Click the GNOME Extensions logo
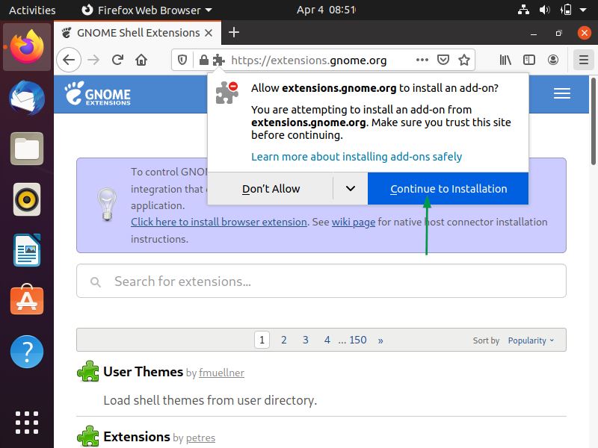Viewport: 598px width, 448px height. click(x=98, y=93)
